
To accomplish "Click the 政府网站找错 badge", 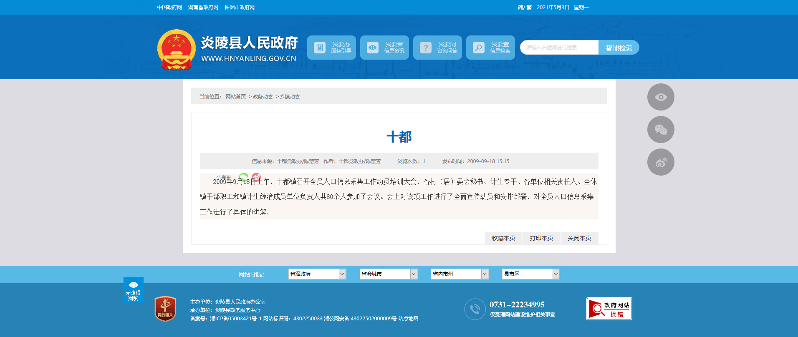I will click(609, 309).
